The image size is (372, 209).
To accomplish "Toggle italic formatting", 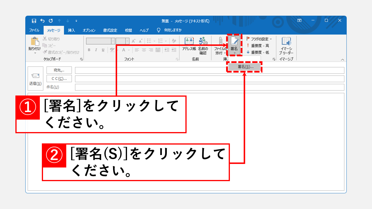I will click(x=96, y=50).
